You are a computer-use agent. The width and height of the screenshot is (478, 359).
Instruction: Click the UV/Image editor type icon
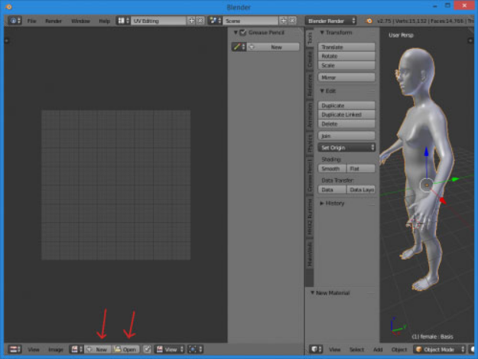click(x=15, y=349)
